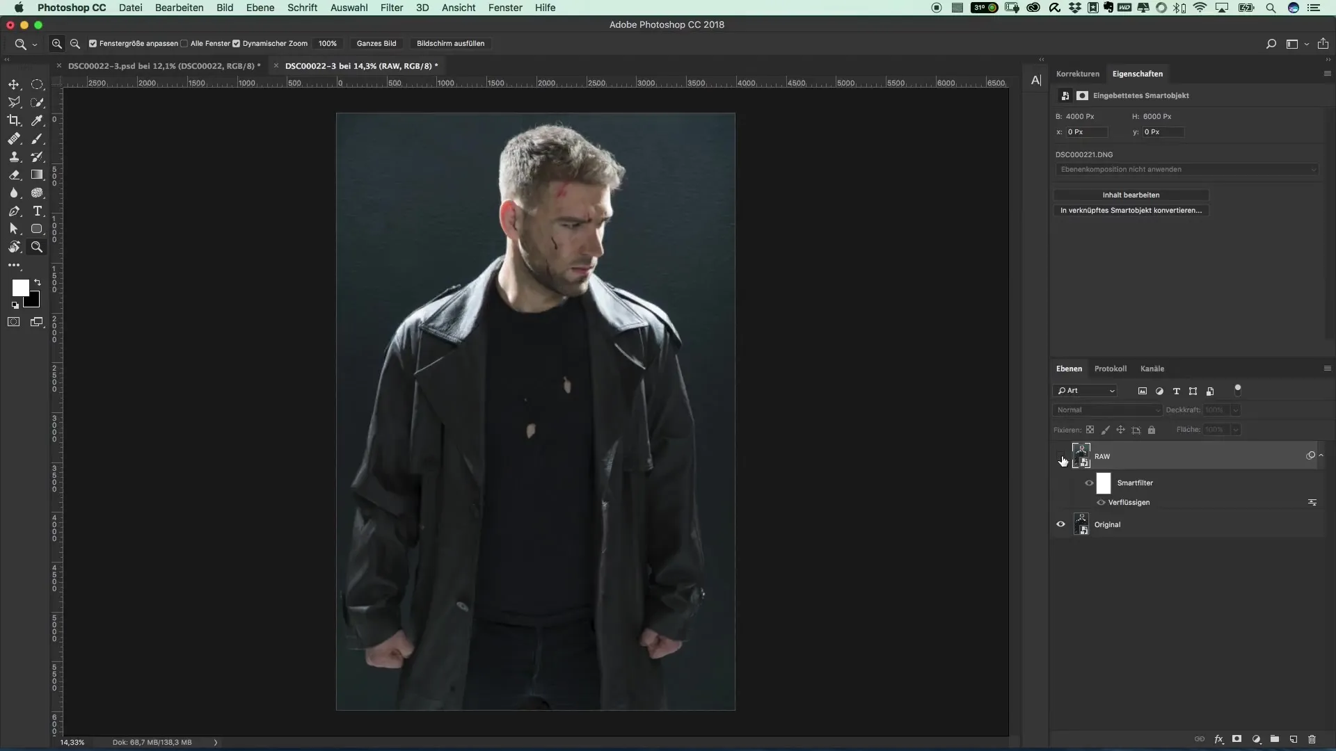Image resolution: width=1336 pixels, height=751 pixels.
Task: Select the History Brush tool
Action: coord(38,157)
